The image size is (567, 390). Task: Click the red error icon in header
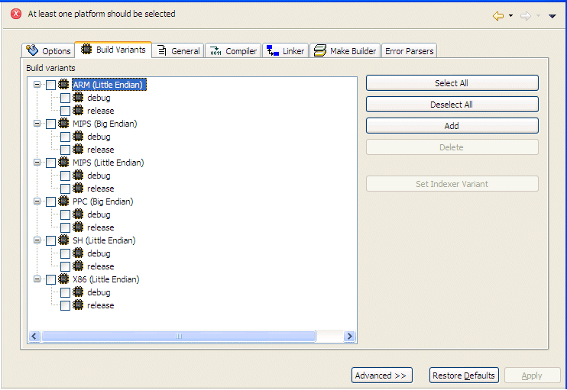pos(15,14)
